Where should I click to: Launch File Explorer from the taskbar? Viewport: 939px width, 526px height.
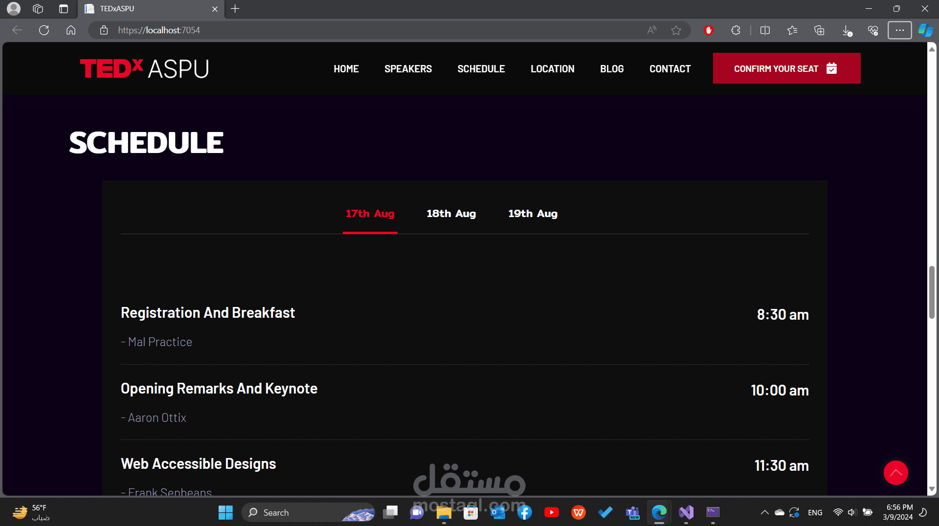444,512
